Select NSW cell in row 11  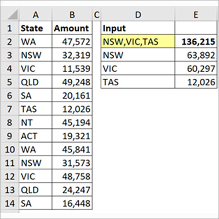pyautogui.click(x=35, y=163)
